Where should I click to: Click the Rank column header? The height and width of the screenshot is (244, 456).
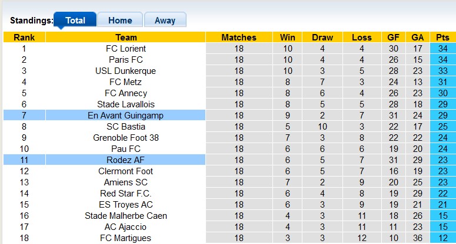pyautogui.click(x=24, y=38)
